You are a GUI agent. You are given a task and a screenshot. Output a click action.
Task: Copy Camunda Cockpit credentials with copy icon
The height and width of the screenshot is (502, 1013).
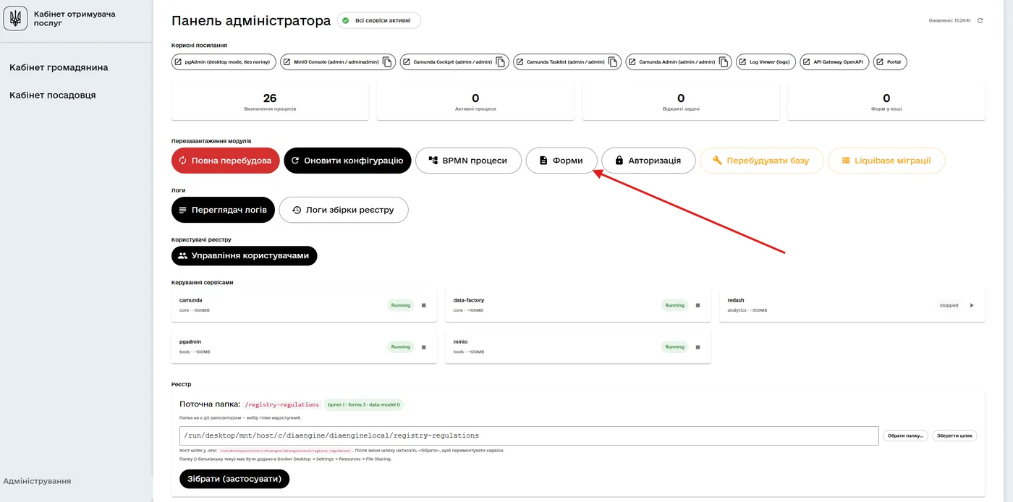pos(501,62)
